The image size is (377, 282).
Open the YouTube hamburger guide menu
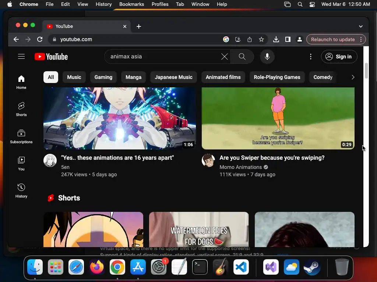pyautogui.click(x=21, y=56)
